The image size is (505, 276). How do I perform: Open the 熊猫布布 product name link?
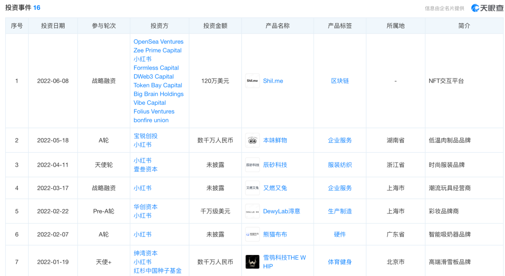[275, 234]
